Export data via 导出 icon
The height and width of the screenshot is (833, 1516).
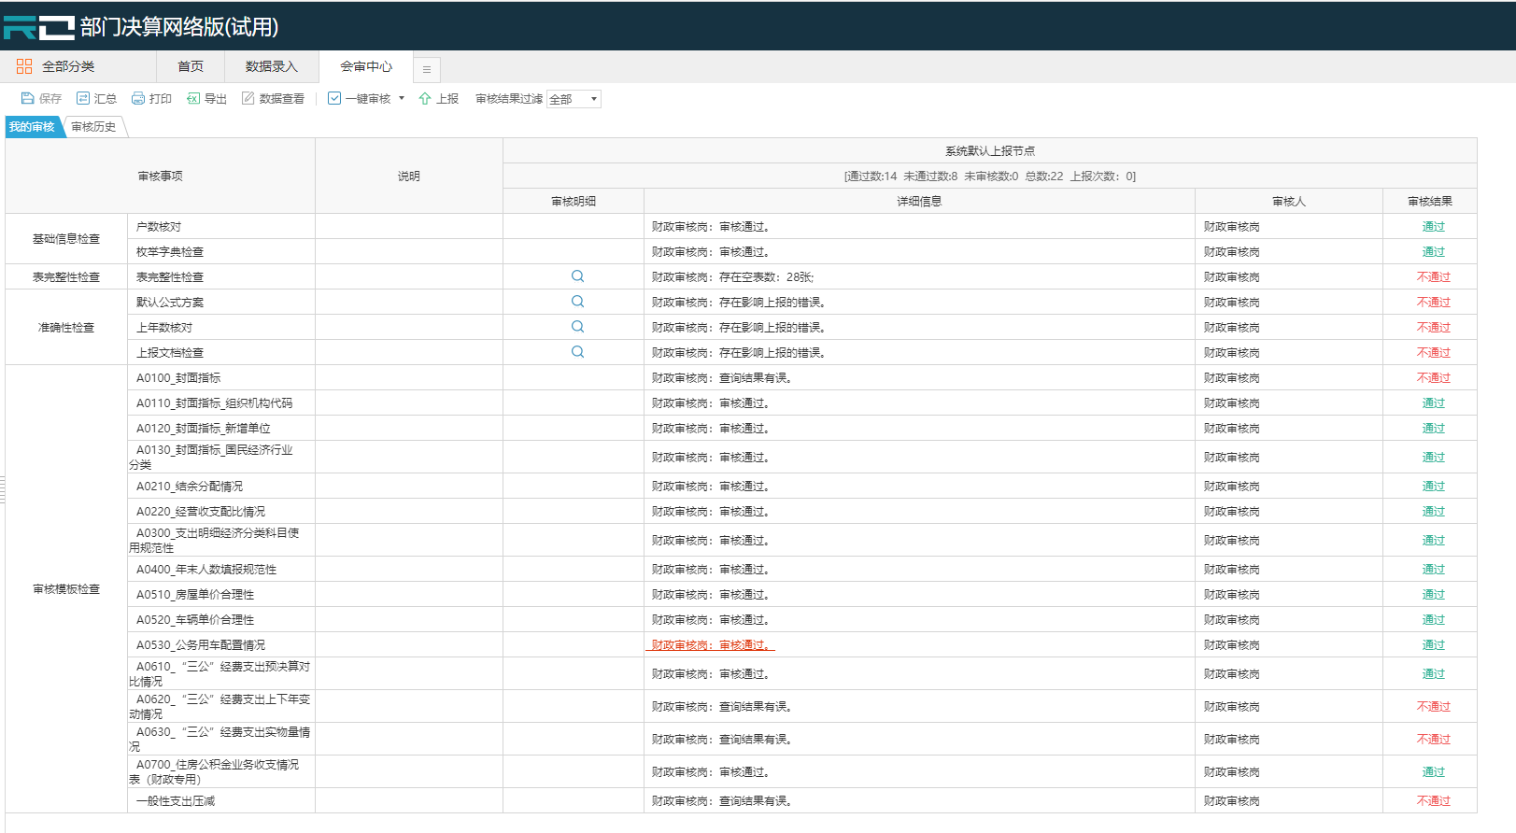(x=193, y=99)
